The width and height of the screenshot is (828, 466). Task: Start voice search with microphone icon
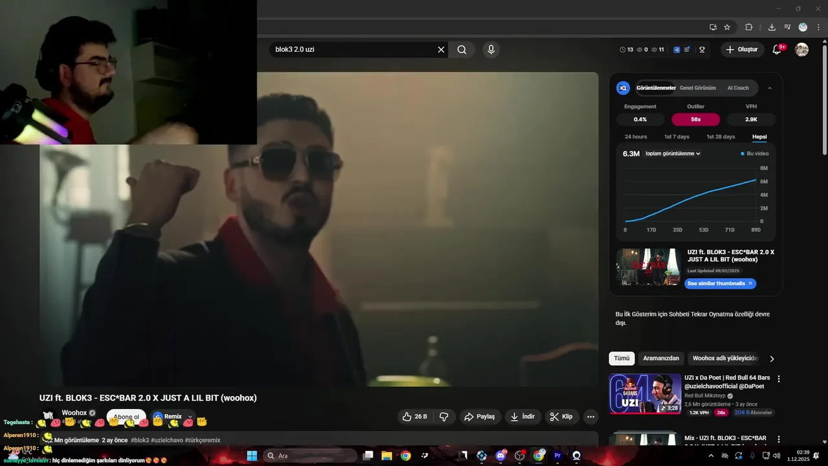coord(491,49)
